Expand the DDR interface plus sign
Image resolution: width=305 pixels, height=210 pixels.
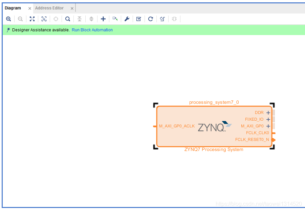(268, 113)
